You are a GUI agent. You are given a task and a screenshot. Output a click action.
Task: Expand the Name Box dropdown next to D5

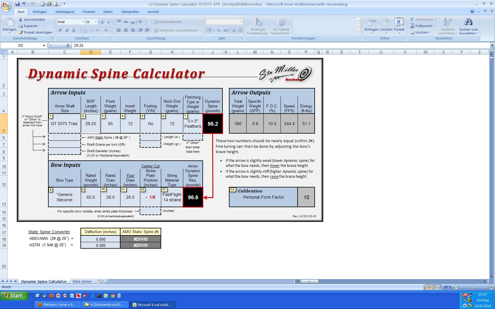(44, 46)
